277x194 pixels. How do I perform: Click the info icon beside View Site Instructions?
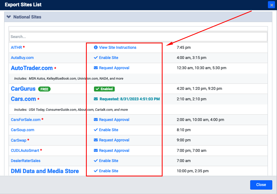point(96,47)
